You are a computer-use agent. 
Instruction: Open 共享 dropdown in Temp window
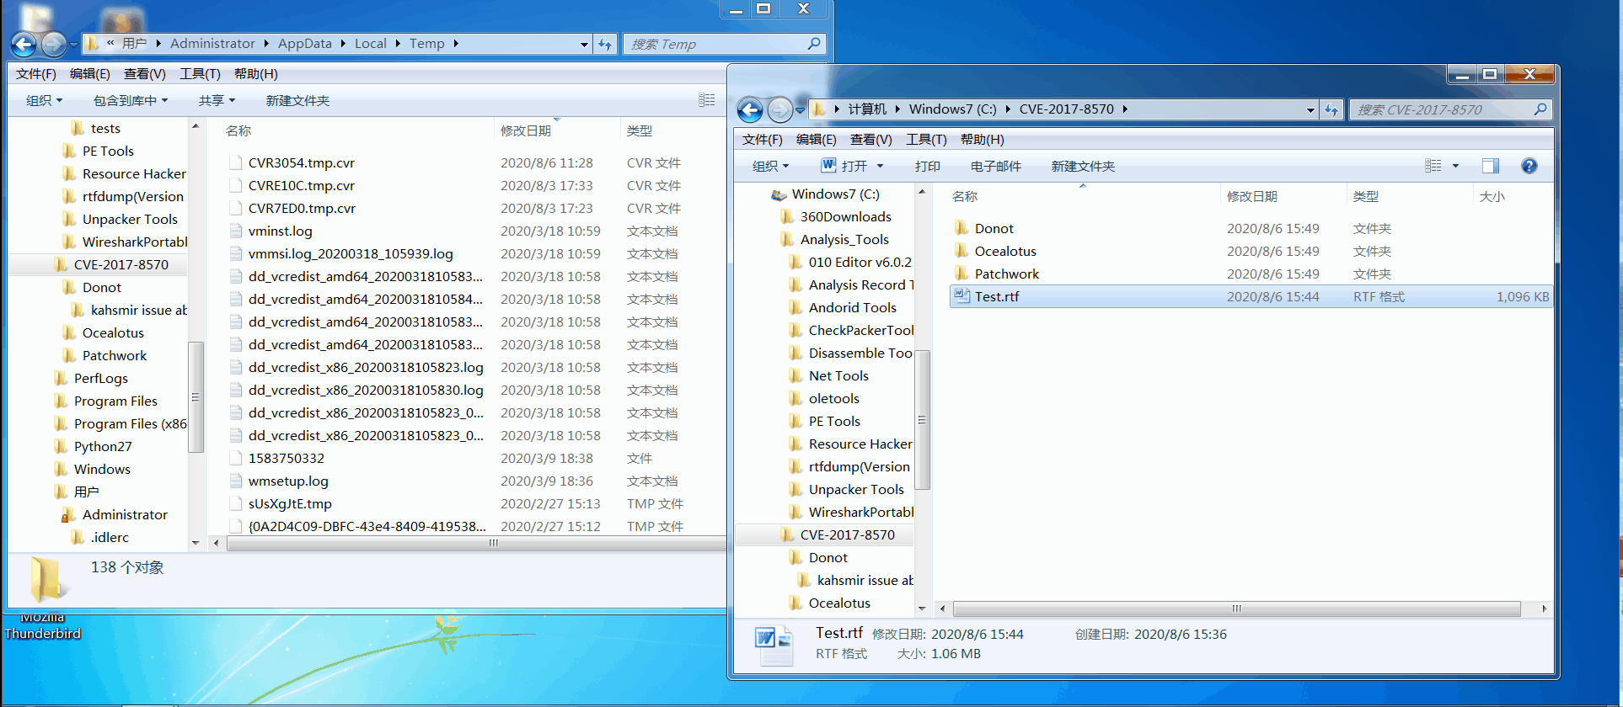click(217, 100)
